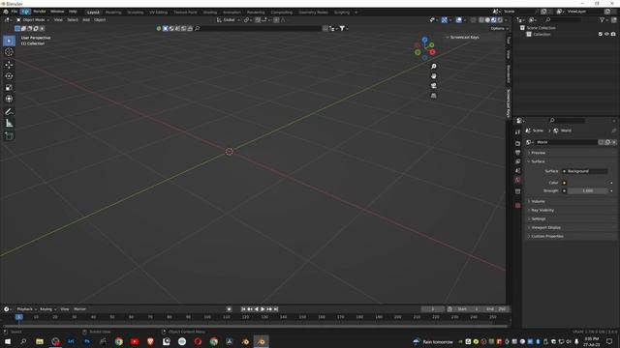Click the World datablock name field

(x=566, y=142)
